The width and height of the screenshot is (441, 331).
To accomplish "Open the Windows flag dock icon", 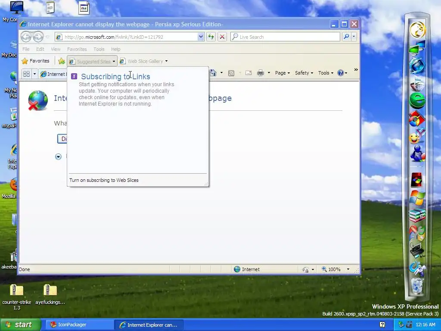I will point(417,197).
